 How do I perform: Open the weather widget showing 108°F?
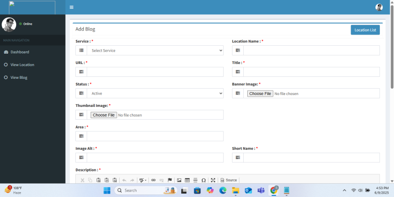tap(13, 190)
